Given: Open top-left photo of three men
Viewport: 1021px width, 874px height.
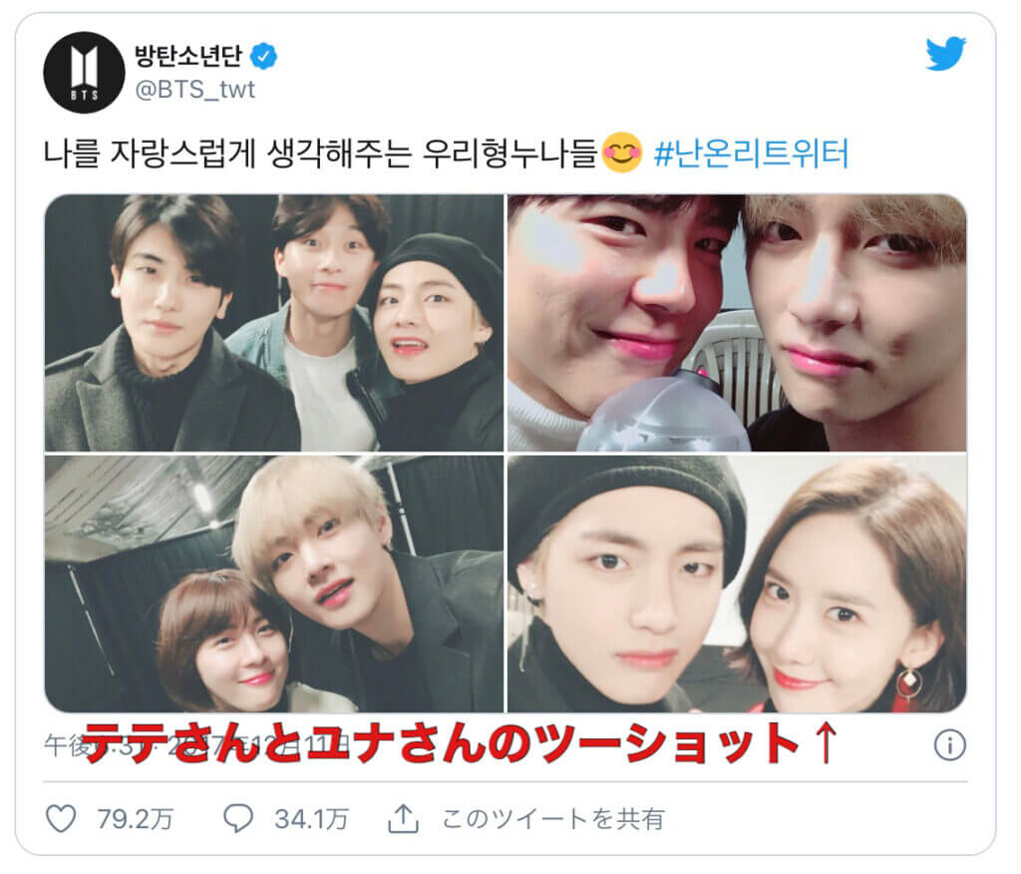Looking at the screenshot, I should (274, 323).
